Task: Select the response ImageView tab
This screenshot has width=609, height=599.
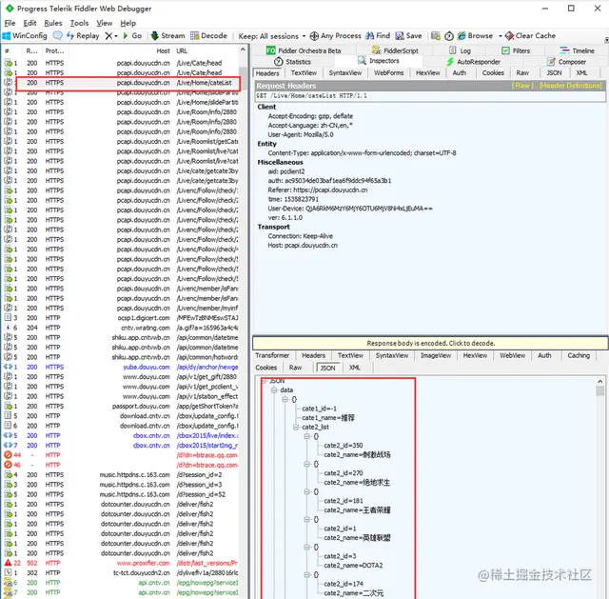Action: [436, 355]
